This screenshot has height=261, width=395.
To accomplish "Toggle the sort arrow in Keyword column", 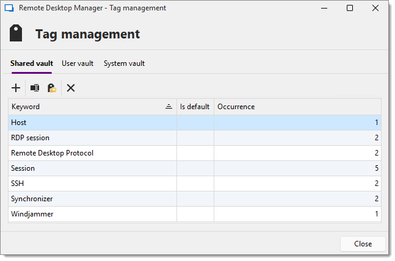I will click(169, 107).
